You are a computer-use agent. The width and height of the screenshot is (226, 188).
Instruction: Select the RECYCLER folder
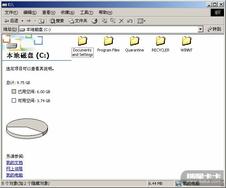click(x=160, y=44)
